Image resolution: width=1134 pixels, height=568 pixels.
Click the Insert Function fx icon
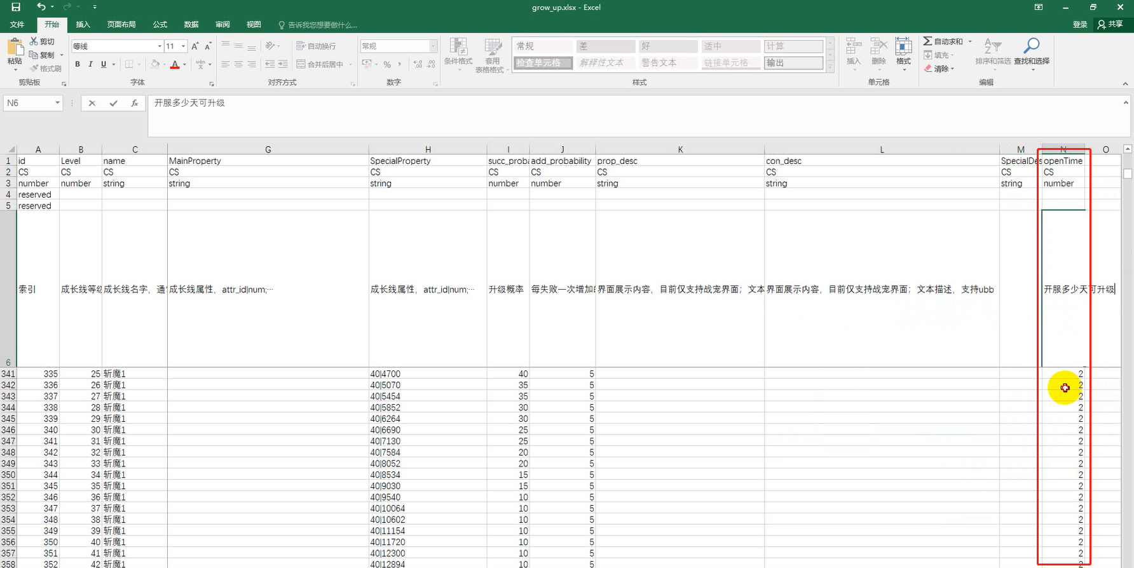click(x=134, y=103)
